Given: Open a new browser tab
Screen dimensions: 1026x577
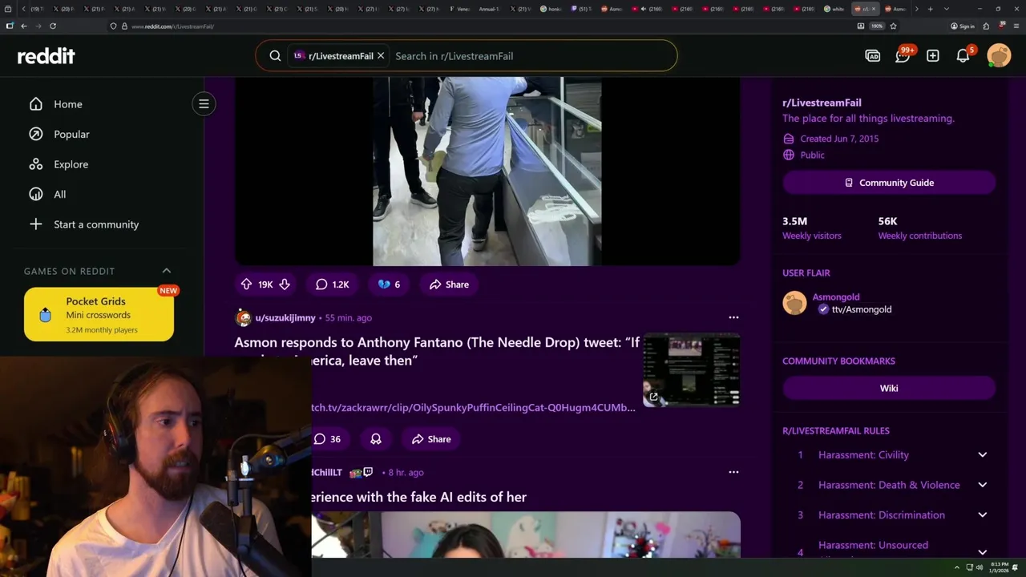Looking at the screenshot, I should [x=931, y=9].
